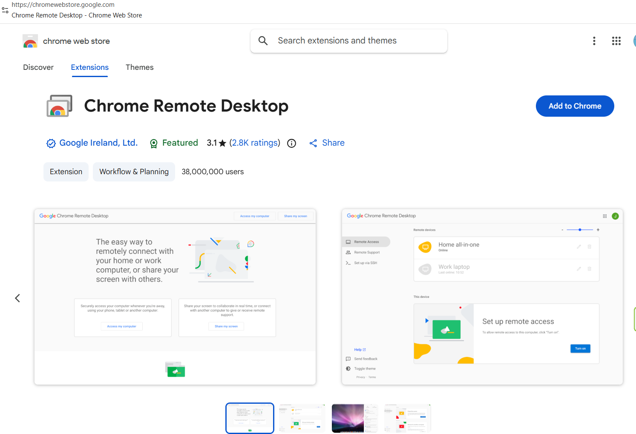Click the verified publisher badge icon
The height and width of the screenshot is (434, 636).
(x=51, y=144)
